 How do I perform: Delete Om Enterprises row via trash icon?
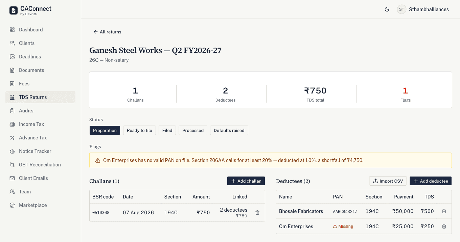pyautogui.click(x=444, y=226)
